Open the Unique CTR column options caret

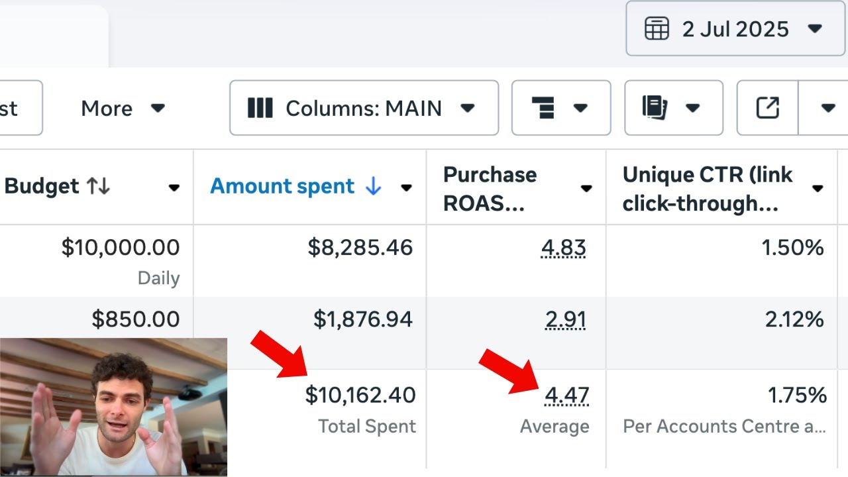(818, 188)
